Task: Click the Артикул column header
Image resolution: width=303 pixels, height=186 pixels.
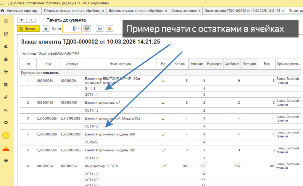Action: tap(72, 64)
